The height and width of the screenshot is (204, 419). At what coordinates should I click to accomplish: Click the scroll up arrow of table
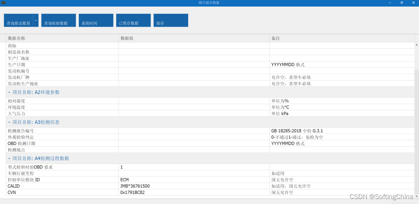click(x=417, y=45)
